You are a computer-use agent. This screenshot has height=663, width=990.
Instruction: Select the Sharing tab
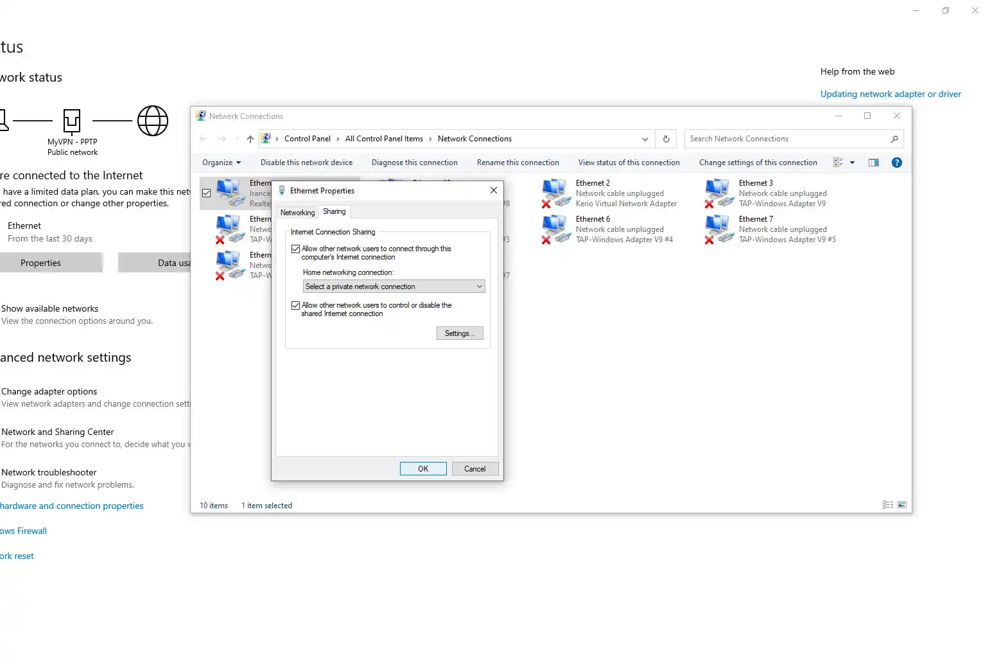(334, 211)
